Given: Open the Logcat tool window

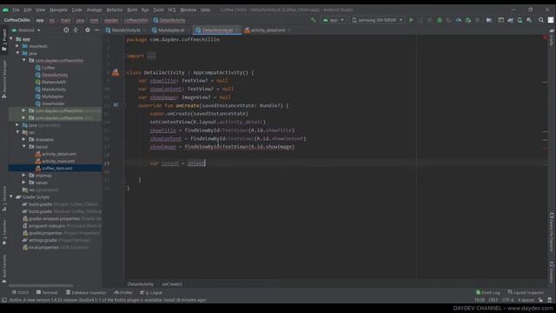Looking at the screenshot, I should (x=151, y=292).
